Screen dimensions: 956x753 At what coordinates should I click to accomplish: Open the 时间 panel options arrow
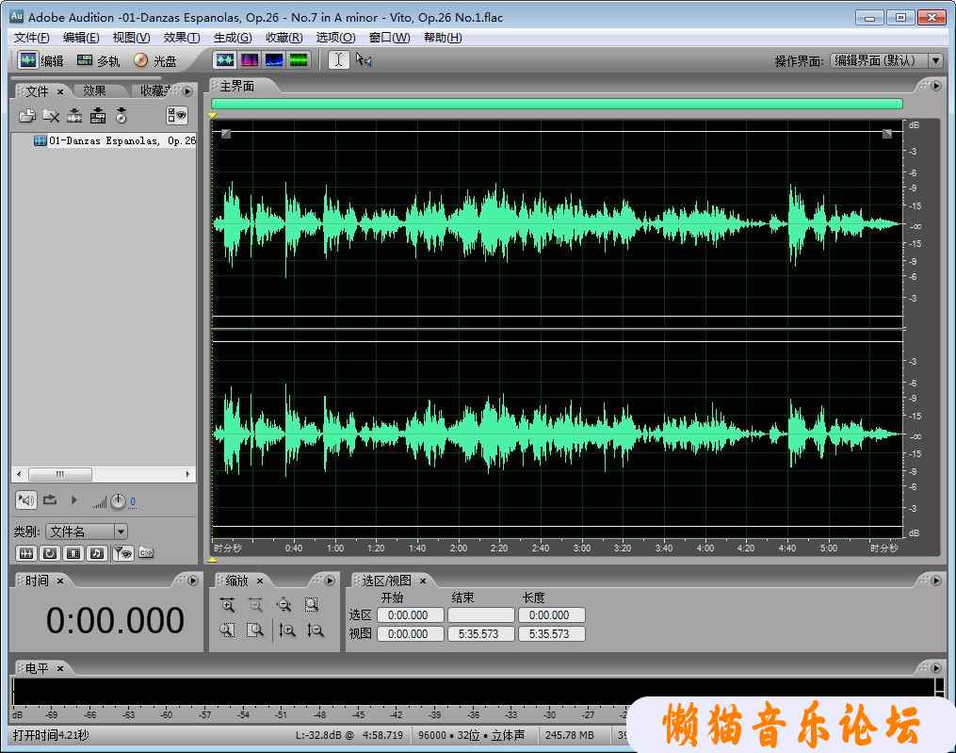pyautogui.click(x=193, y=581)
